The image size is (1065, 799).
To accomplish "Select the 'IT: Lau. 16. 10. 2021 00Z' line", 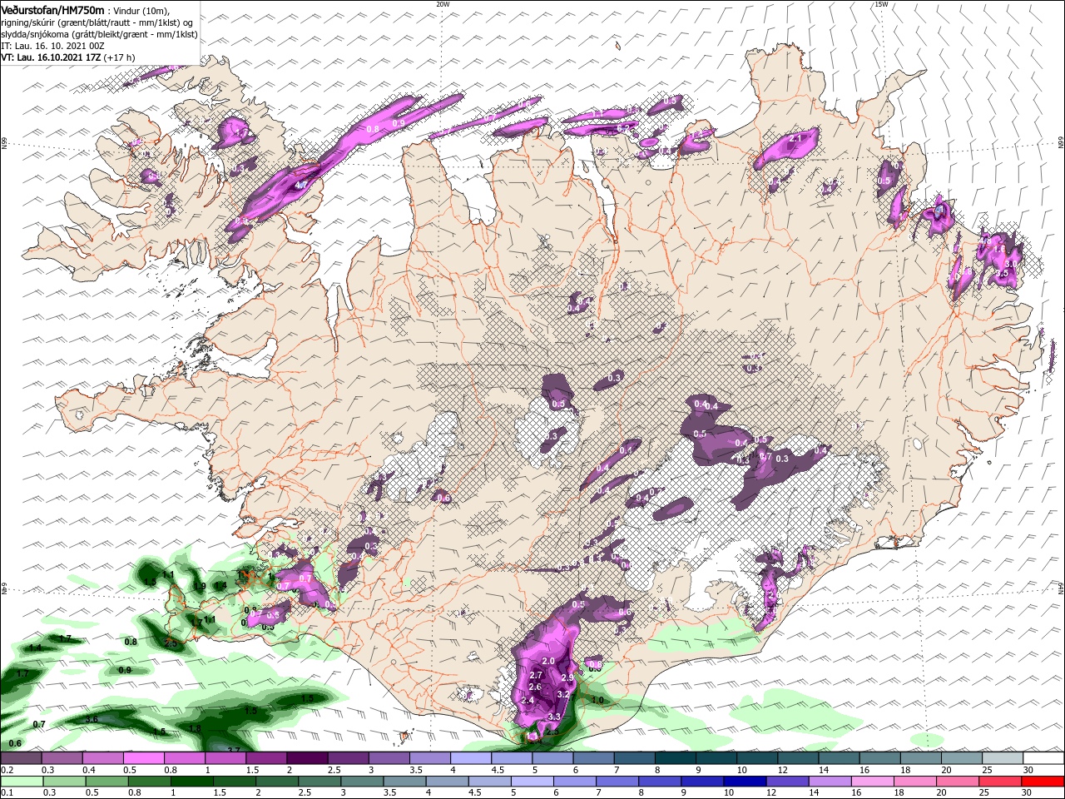I will tap(51, 46).
